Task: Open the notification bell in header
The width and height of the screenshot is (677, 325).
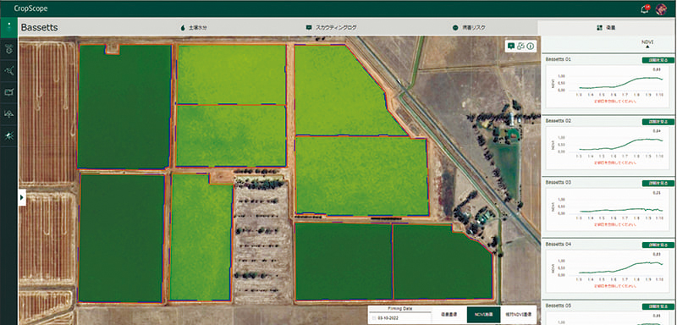Action: point(645,8)
